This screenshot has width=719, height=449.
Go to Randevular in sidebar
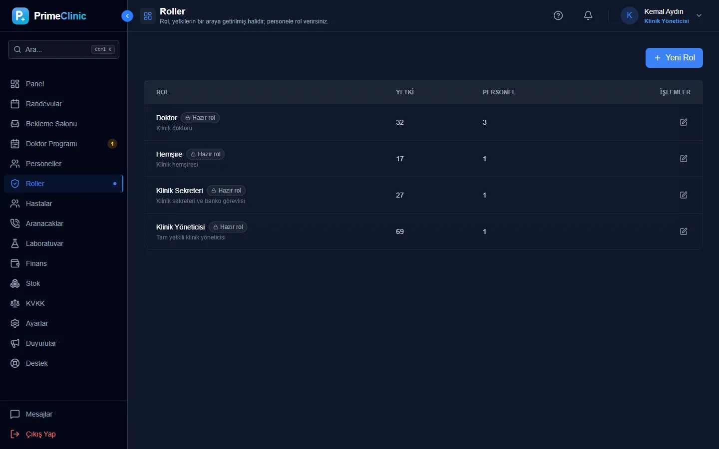[x=63, y=104]
